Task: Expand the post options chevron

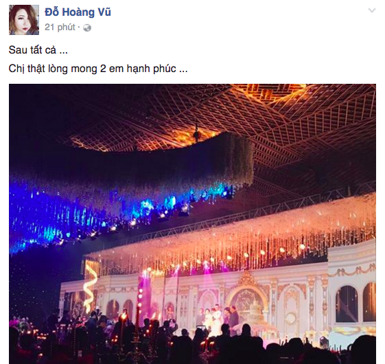Action: tap(372, 10)
